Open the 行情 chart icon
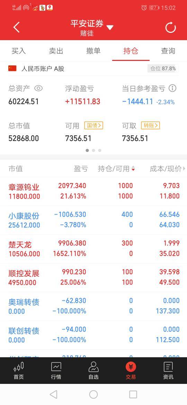The image size is (187, 405). [56, 367]
